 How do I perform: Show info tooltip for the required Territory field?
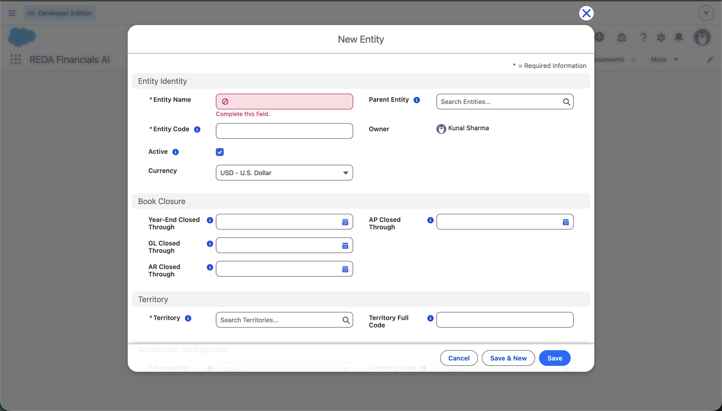coord(188,318)
